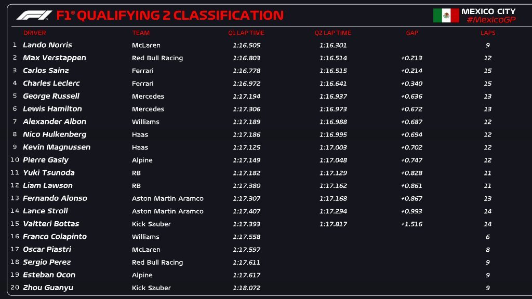Click the MEXICO CITY title text
Viewport: 532px width, 299px height.
point(488,11)
